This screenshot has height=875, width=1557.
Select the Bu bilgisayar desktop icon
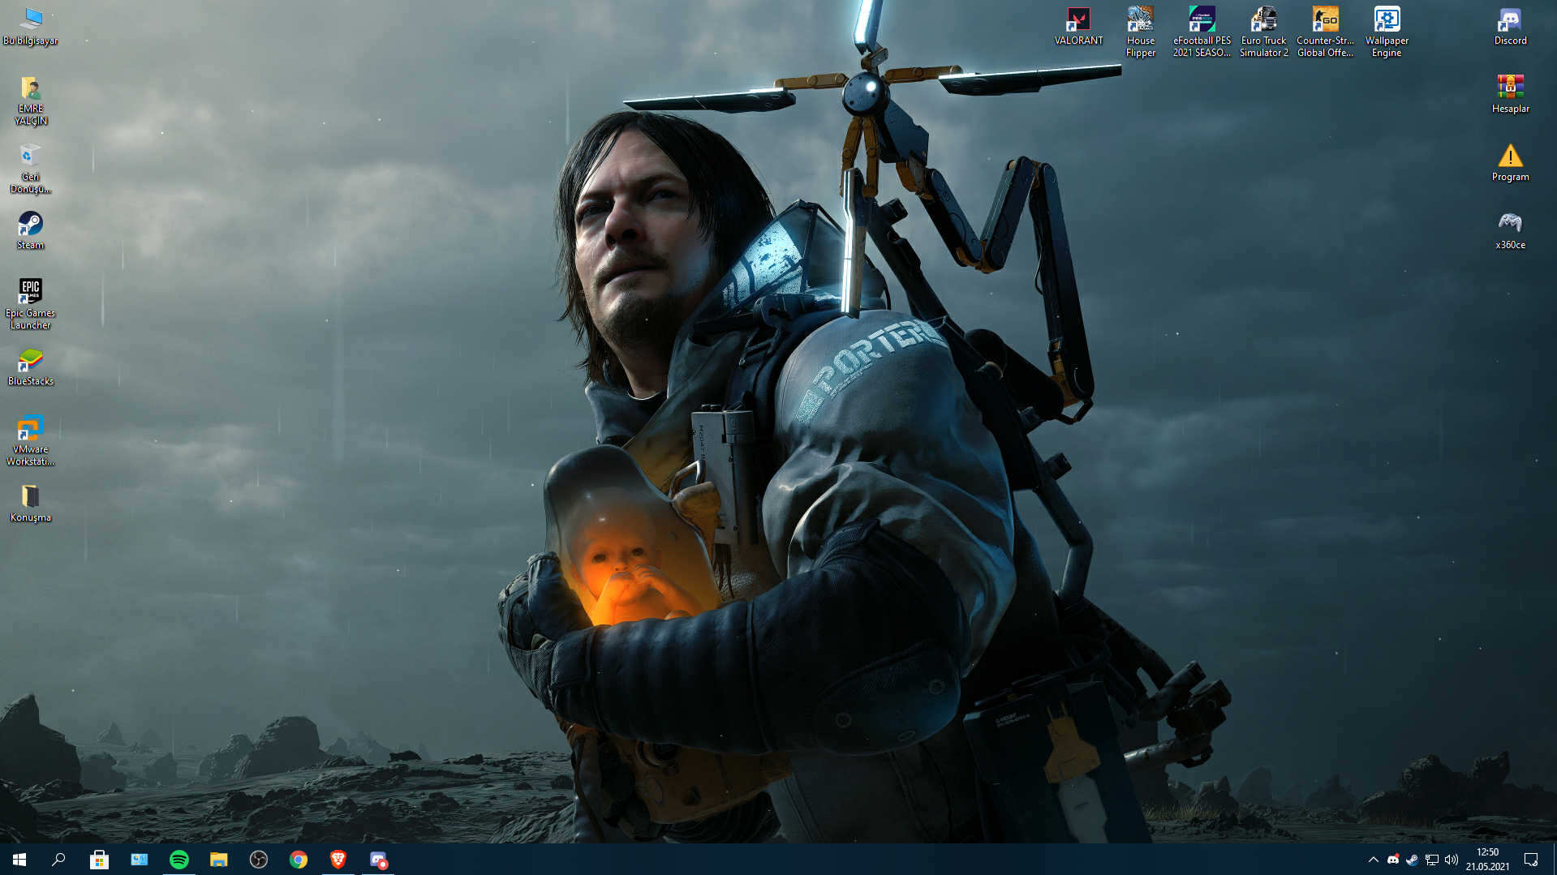pos(31,27)
